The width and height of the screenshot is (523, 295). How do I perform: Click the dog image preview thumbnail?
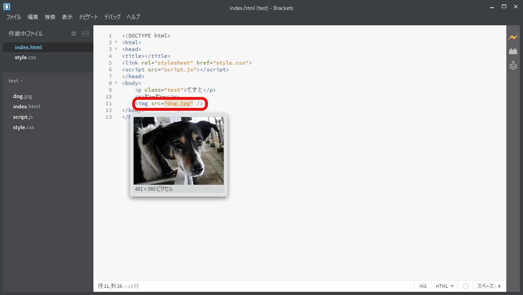tap(178, 151)
